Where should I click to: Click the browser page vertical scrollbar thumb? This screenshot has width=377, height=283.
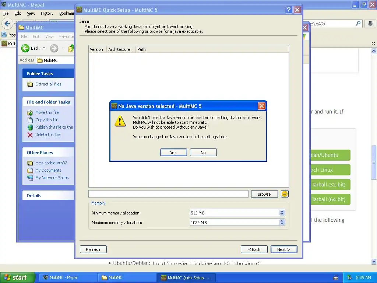tap(374, 162)
